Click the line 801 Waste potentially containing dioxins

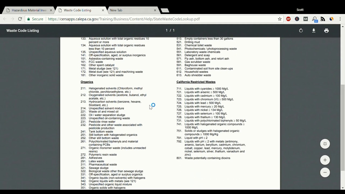pyautogui.click(x=203, y=158)
